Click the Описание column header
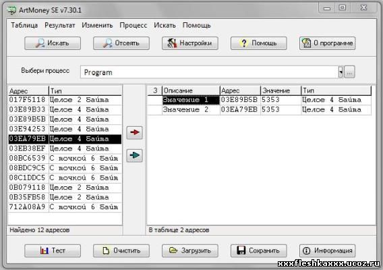 pyautogui.click(x=191, y=90)
